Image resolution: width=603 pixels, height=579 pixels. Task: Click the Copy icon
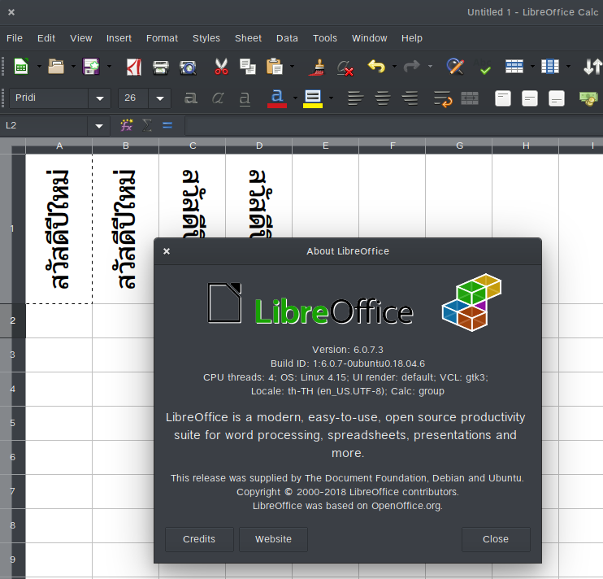[248, 67]
